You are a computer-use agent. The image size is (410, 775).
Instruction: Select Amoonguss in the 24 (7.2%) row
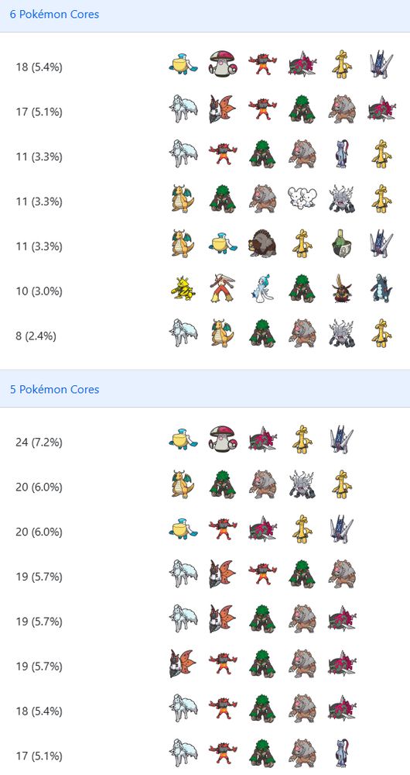(222, 439)
